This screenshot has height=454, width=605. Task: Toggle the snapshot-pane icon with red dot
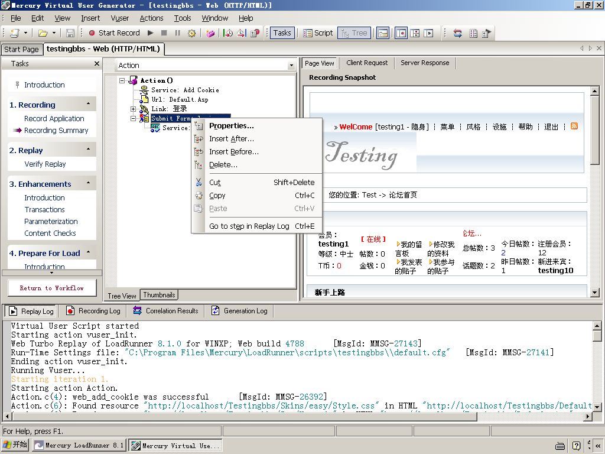[x=401, y=33]
